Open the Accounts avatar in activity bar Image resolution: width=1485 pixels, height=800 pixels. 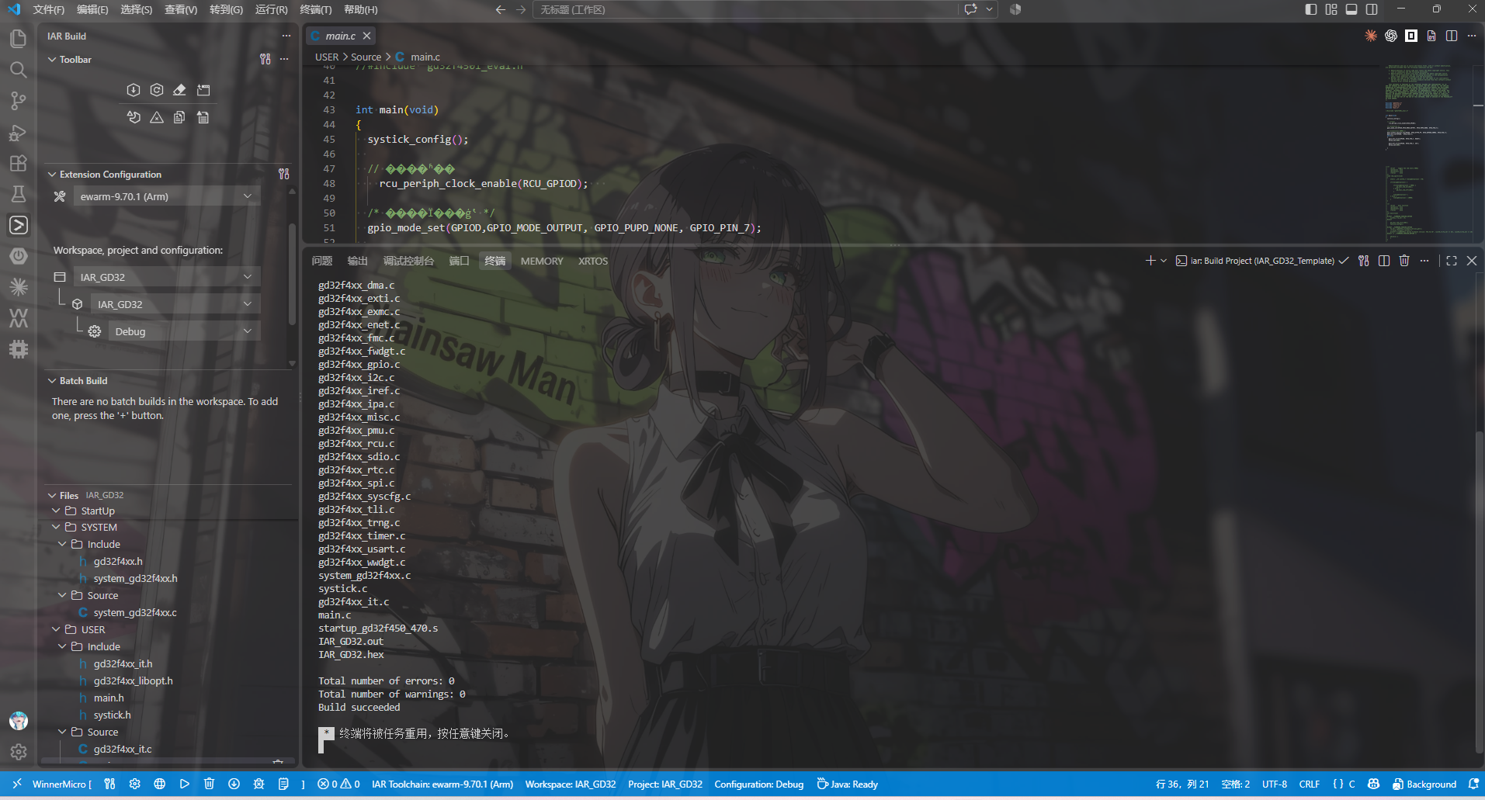coord(18,721)
